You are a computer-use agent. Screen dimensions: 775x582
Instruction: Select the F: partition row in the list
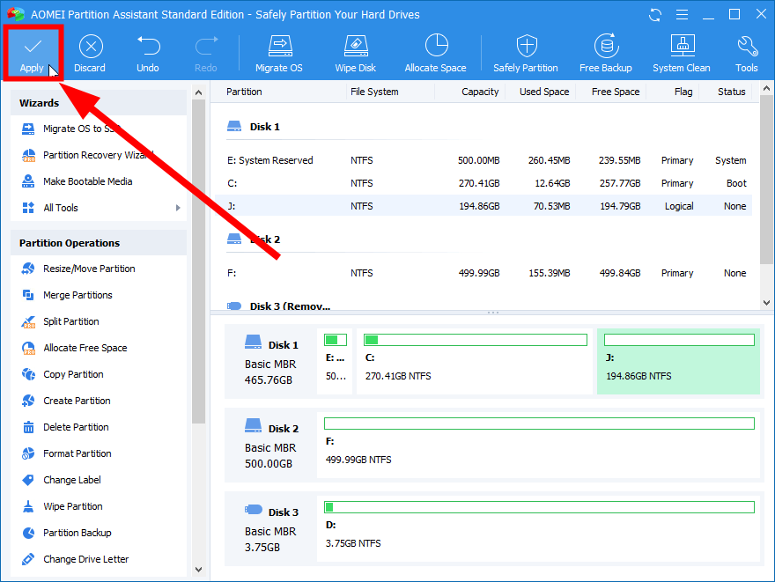point(483,273)
